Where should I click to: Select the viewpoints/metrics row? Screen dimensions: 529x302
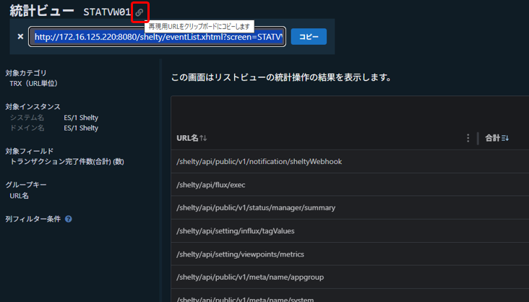240,254
